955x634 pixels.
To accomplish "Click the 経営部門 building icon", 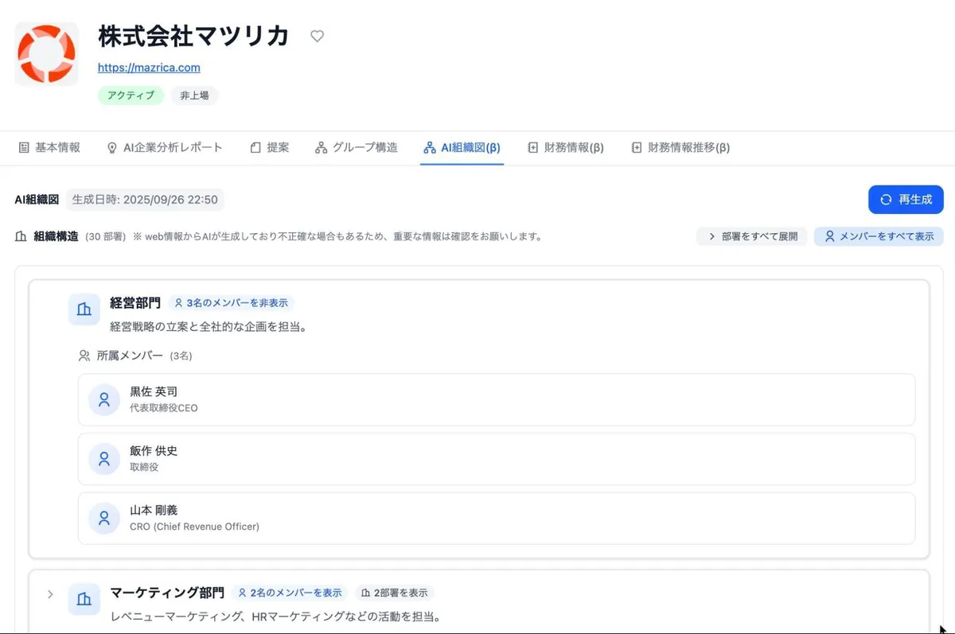I will coord(84,309).
